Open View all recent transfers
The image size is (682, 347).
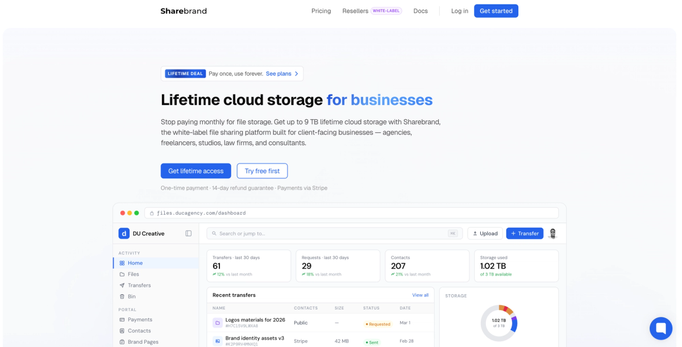421,295
